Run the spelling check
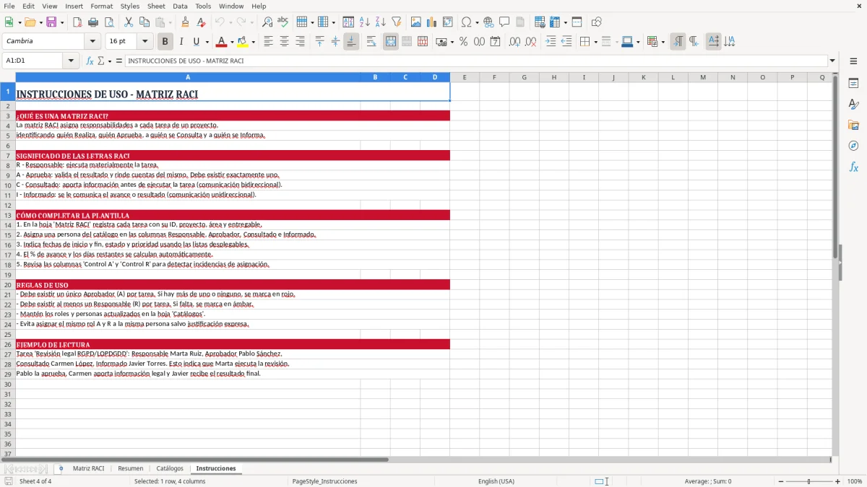This screenshot has height=487, width=867. (283, 22)
